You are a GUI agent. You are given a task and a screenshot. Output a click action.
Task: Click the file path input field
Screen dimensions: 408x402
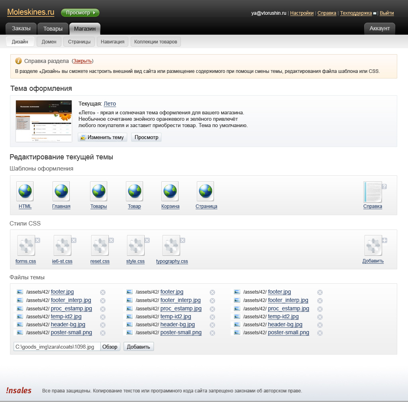click(x=57, y=347)
